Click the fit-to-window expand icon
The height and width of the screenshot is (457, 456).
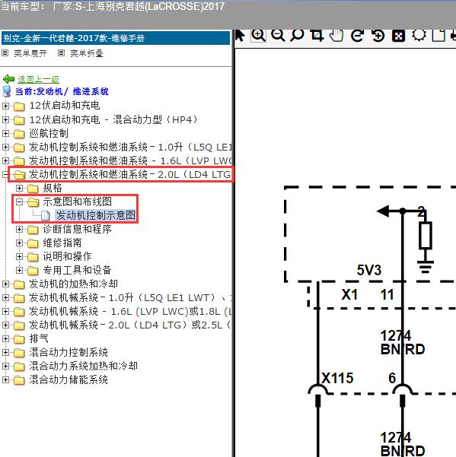point(398,36)
